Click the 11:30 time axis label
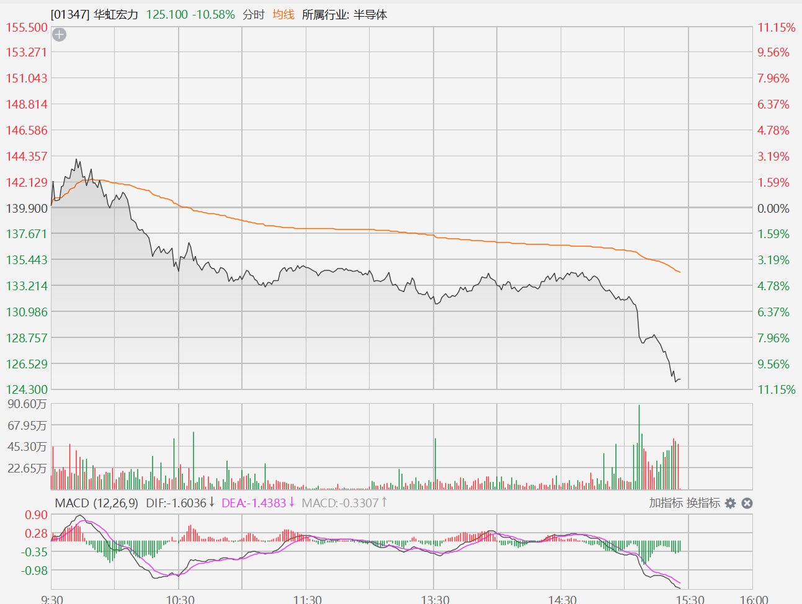802x604 pixels. (x=308, y=600)
